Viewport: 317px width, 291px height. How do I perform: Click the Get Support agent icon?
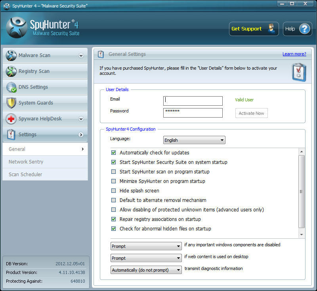tap(271, 29)
